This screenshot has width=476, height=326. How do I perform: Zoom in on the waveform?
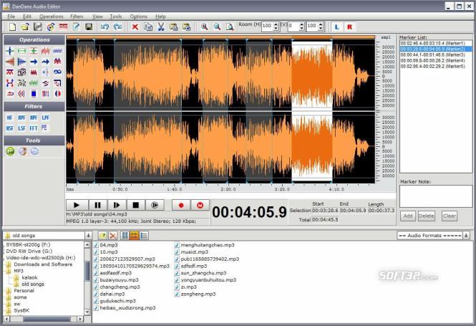click(204, 27)
